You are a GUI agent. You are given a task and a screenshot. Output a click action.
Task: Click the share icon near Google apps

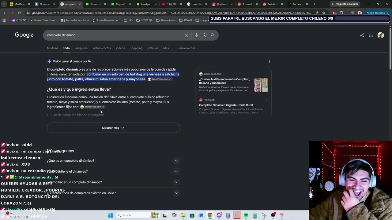point(362,35)
